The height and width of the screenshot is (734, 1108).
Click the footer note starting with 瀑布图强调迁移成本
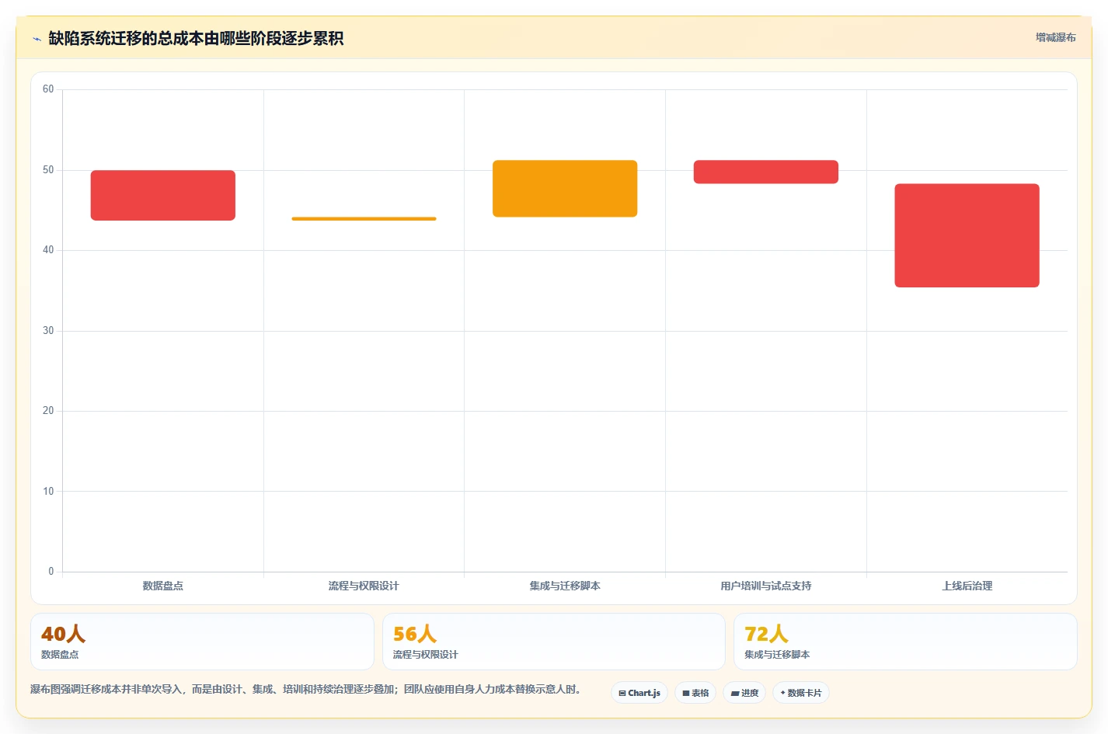[x=306, y=689]
